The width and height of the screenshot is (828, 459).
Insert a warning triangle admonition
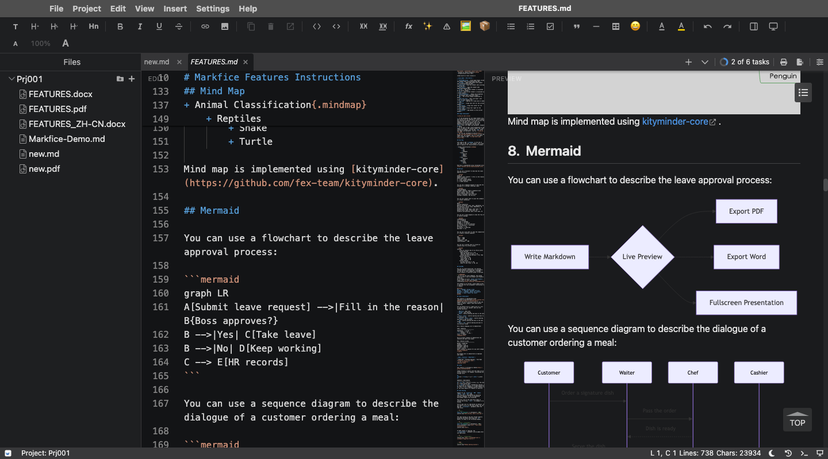coord(447,26)
